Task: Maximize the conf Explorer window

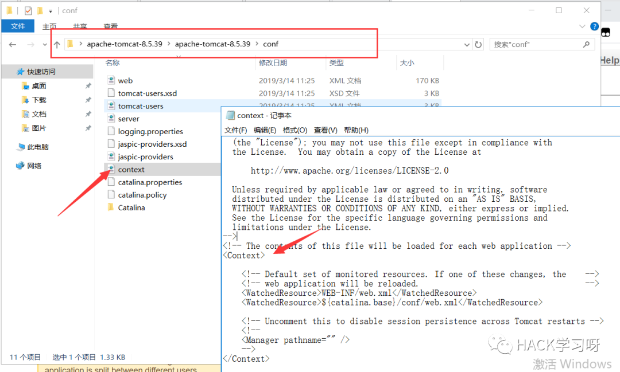Action: click(x=559, y=10)
